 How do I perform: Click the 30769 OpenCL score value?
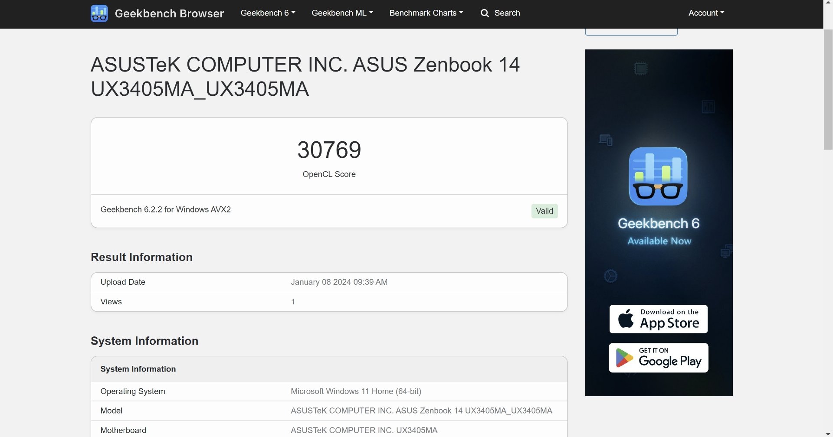click(329, 150)
